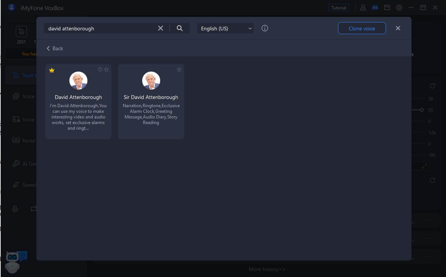This screenshot has width=446, height=277.
Task: Open the mail envelope icon
Action: point(387,7)
